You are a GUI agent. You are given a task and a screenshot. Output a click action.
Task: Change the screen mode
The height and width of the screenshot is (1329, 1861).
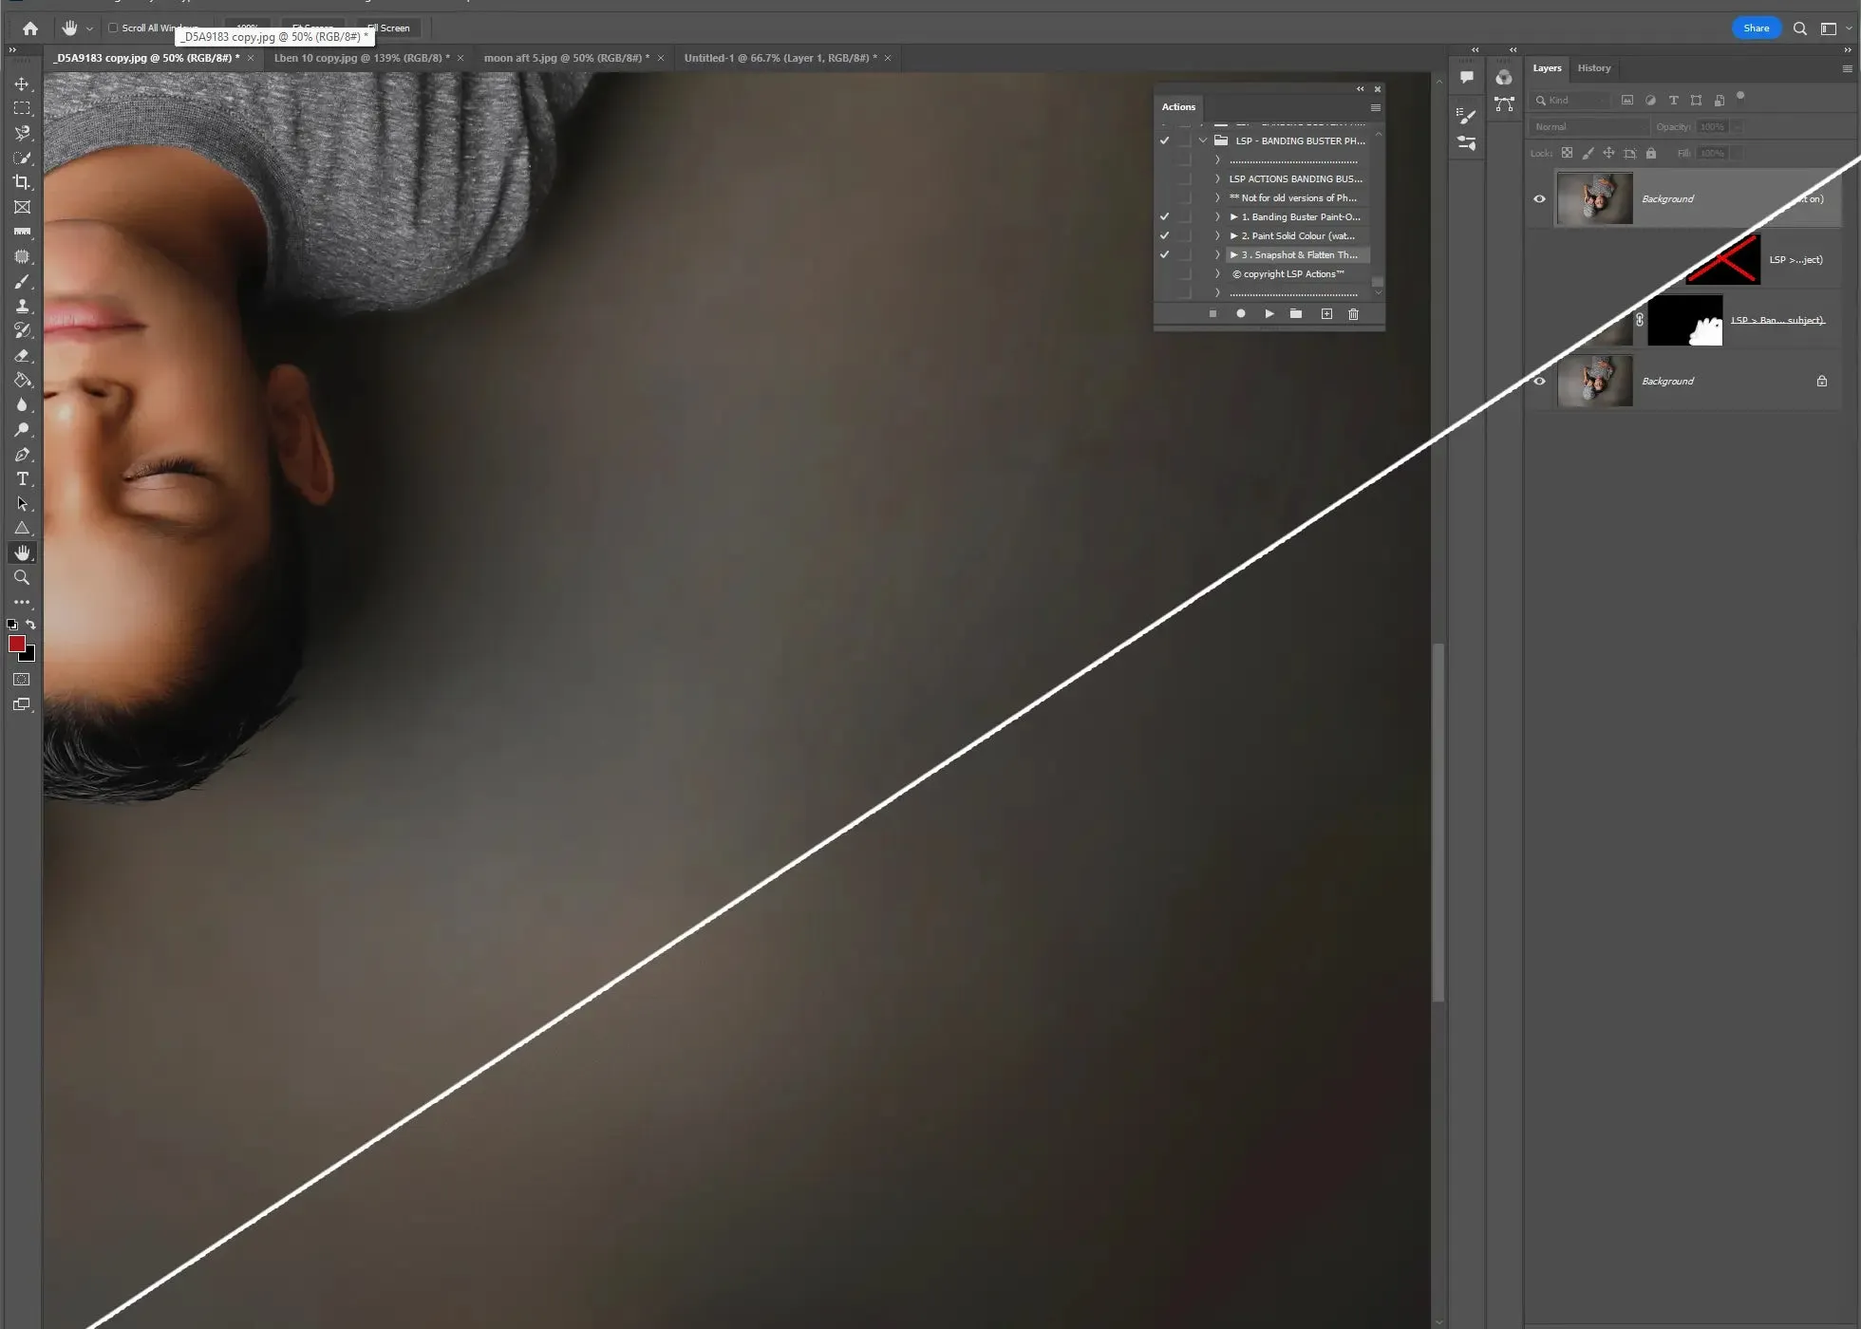tap(22, 704)
